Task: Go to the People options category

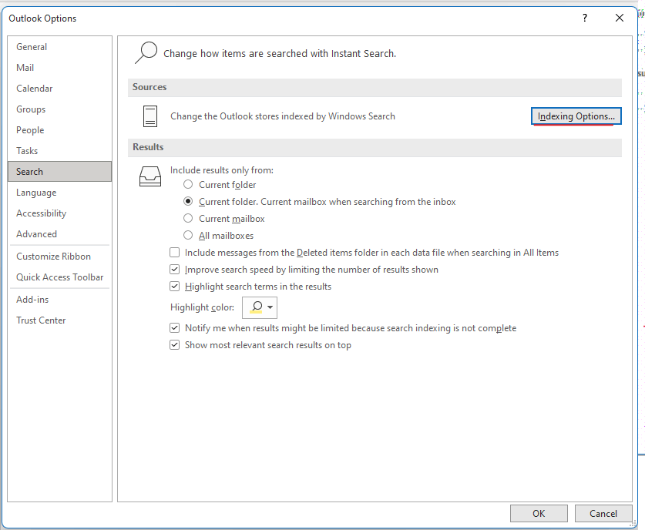Action: 59,130
